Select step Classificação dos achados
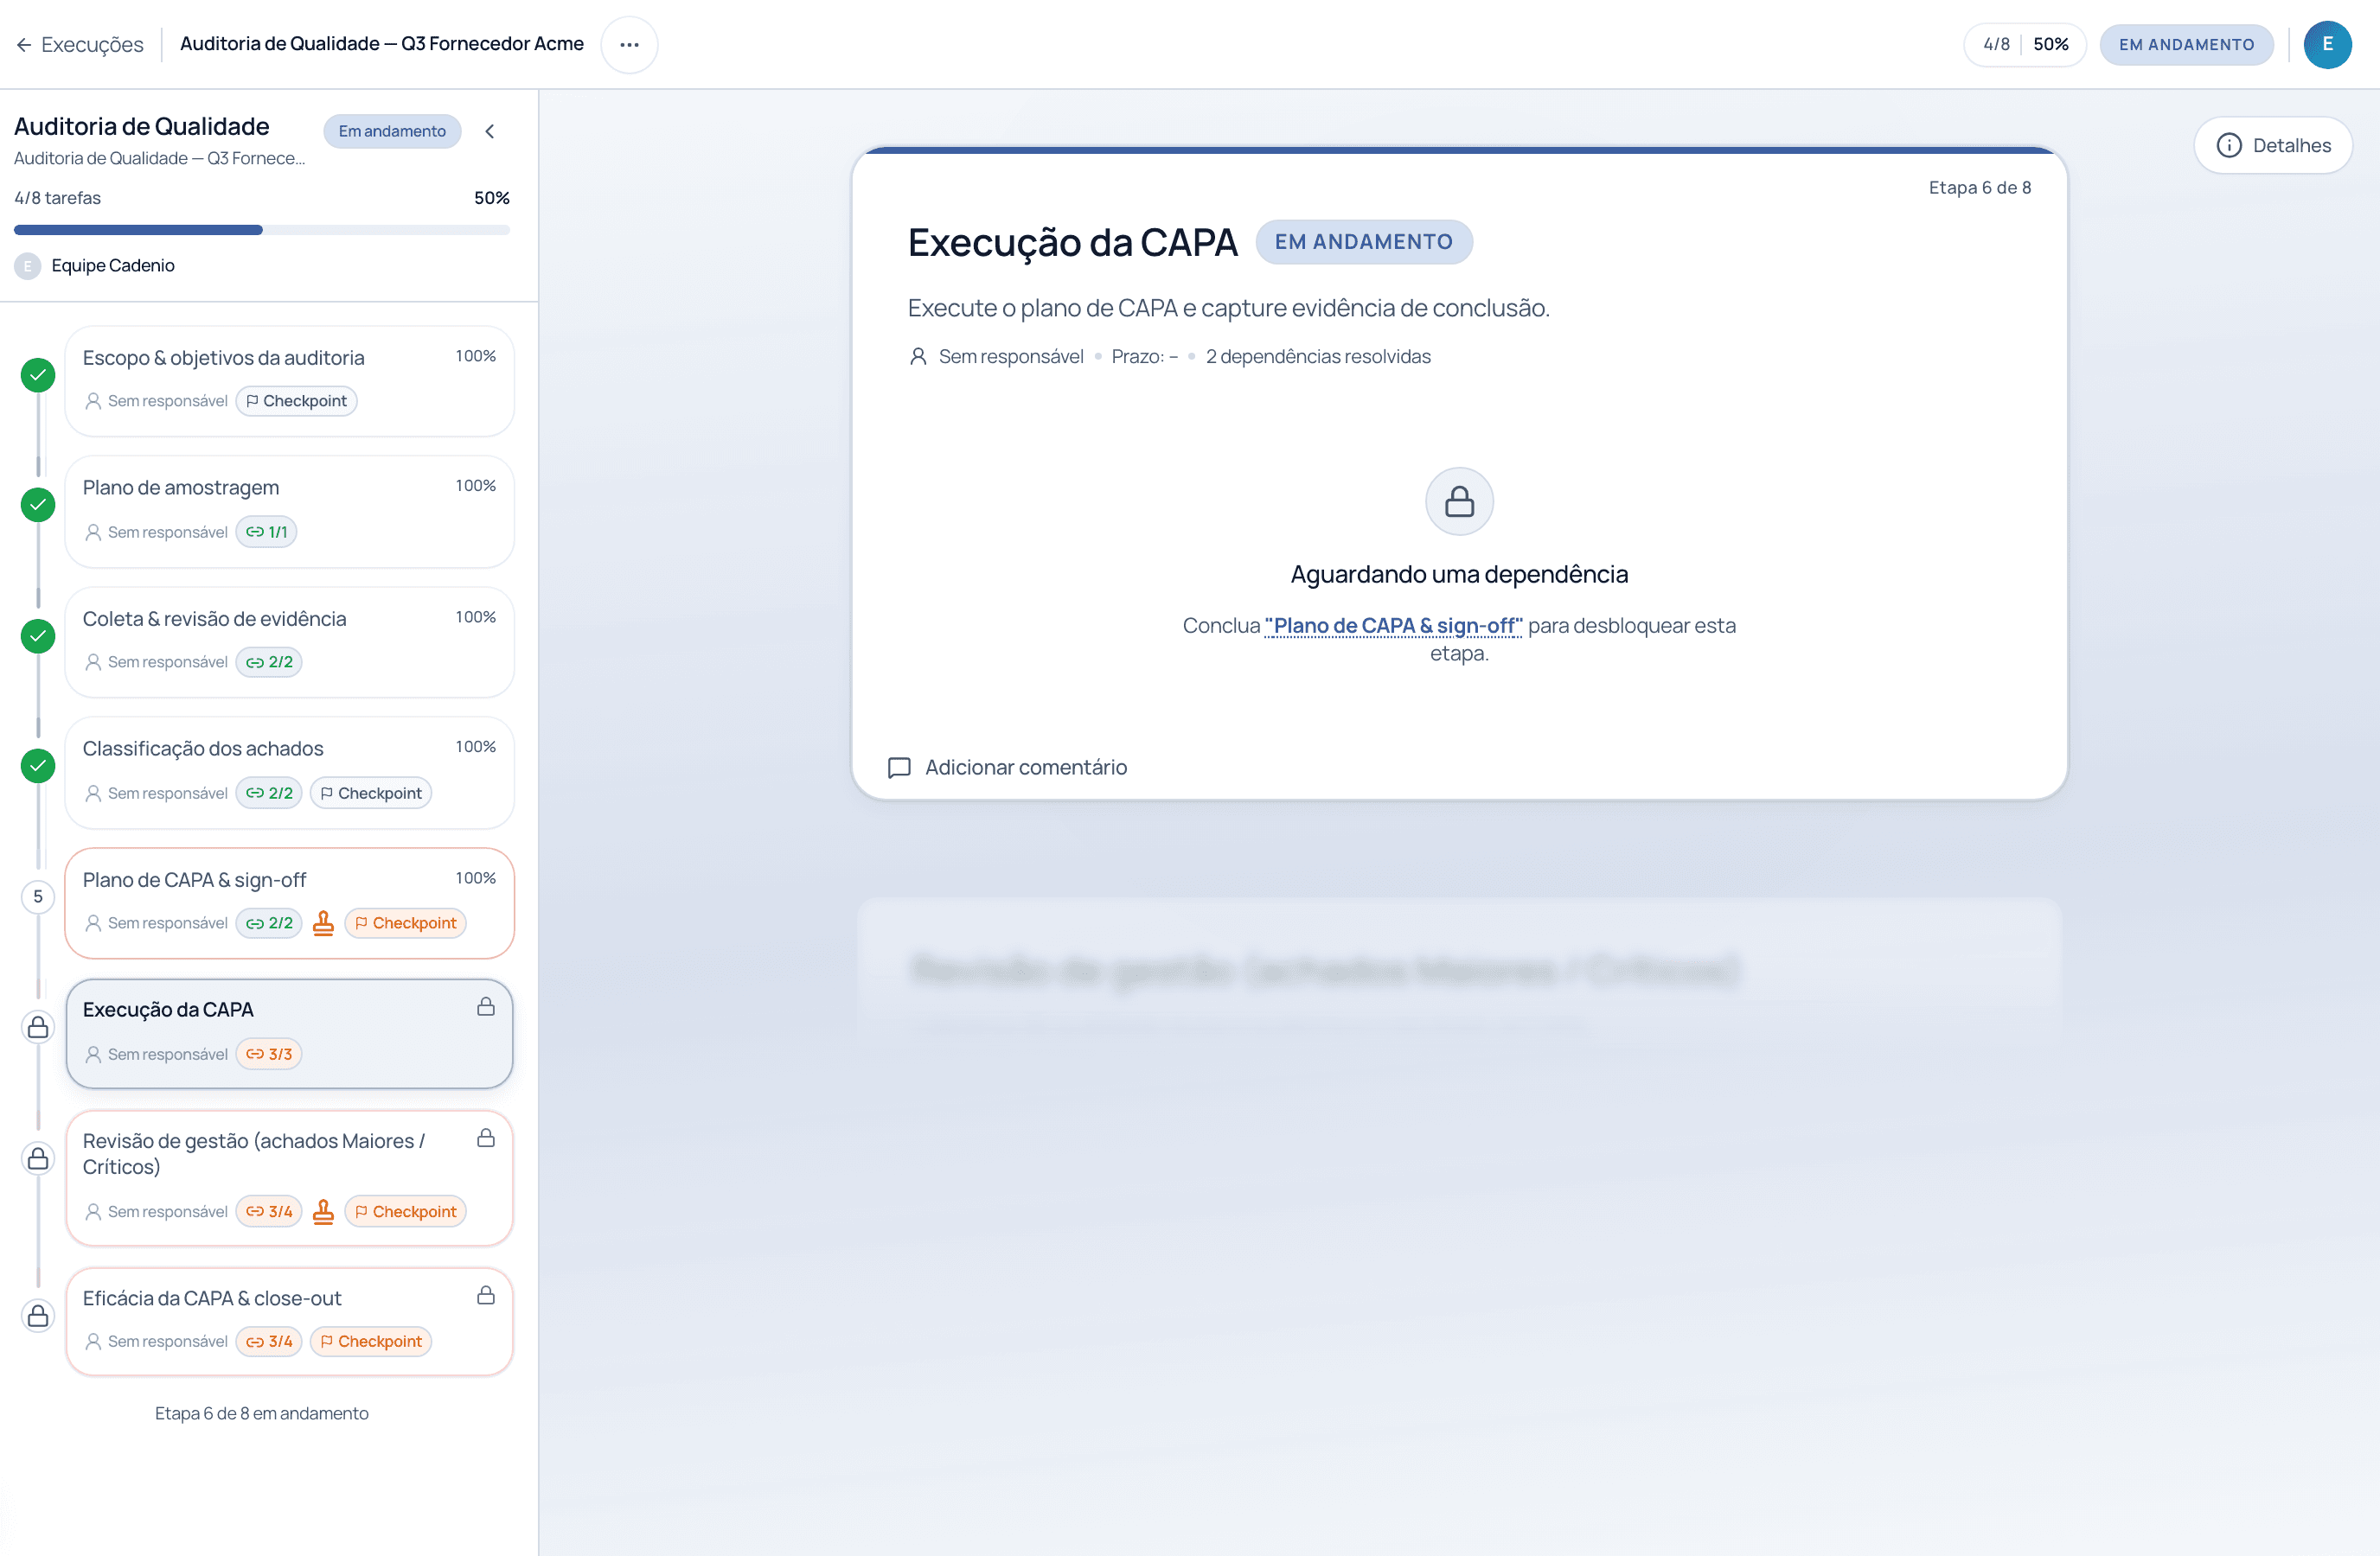This screenshot has width=2380, height=1556. (x=289, y=773)
